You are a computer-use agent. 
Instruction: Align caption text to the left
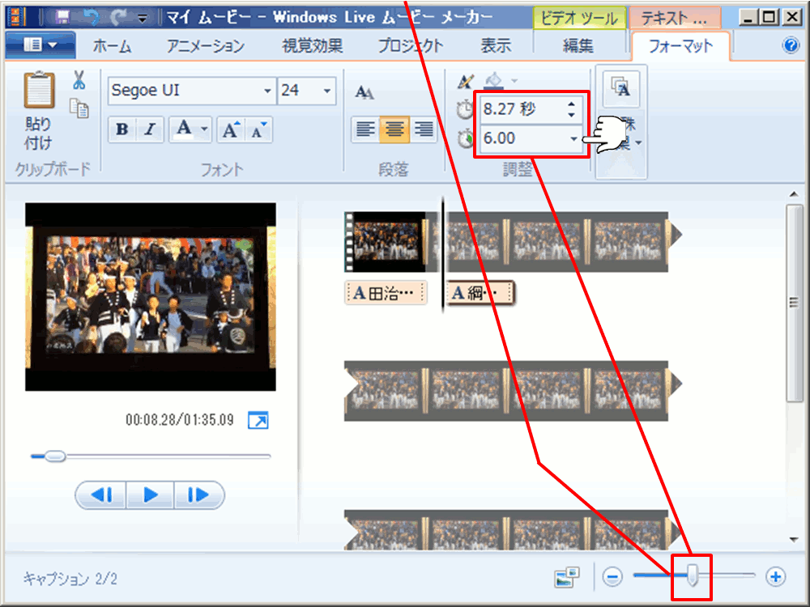click(x=364, y=129)
